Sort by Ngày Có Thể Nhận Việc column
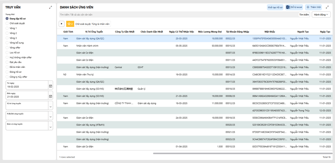The height and width of the screenshot is (163, 335). click(181, 32)
